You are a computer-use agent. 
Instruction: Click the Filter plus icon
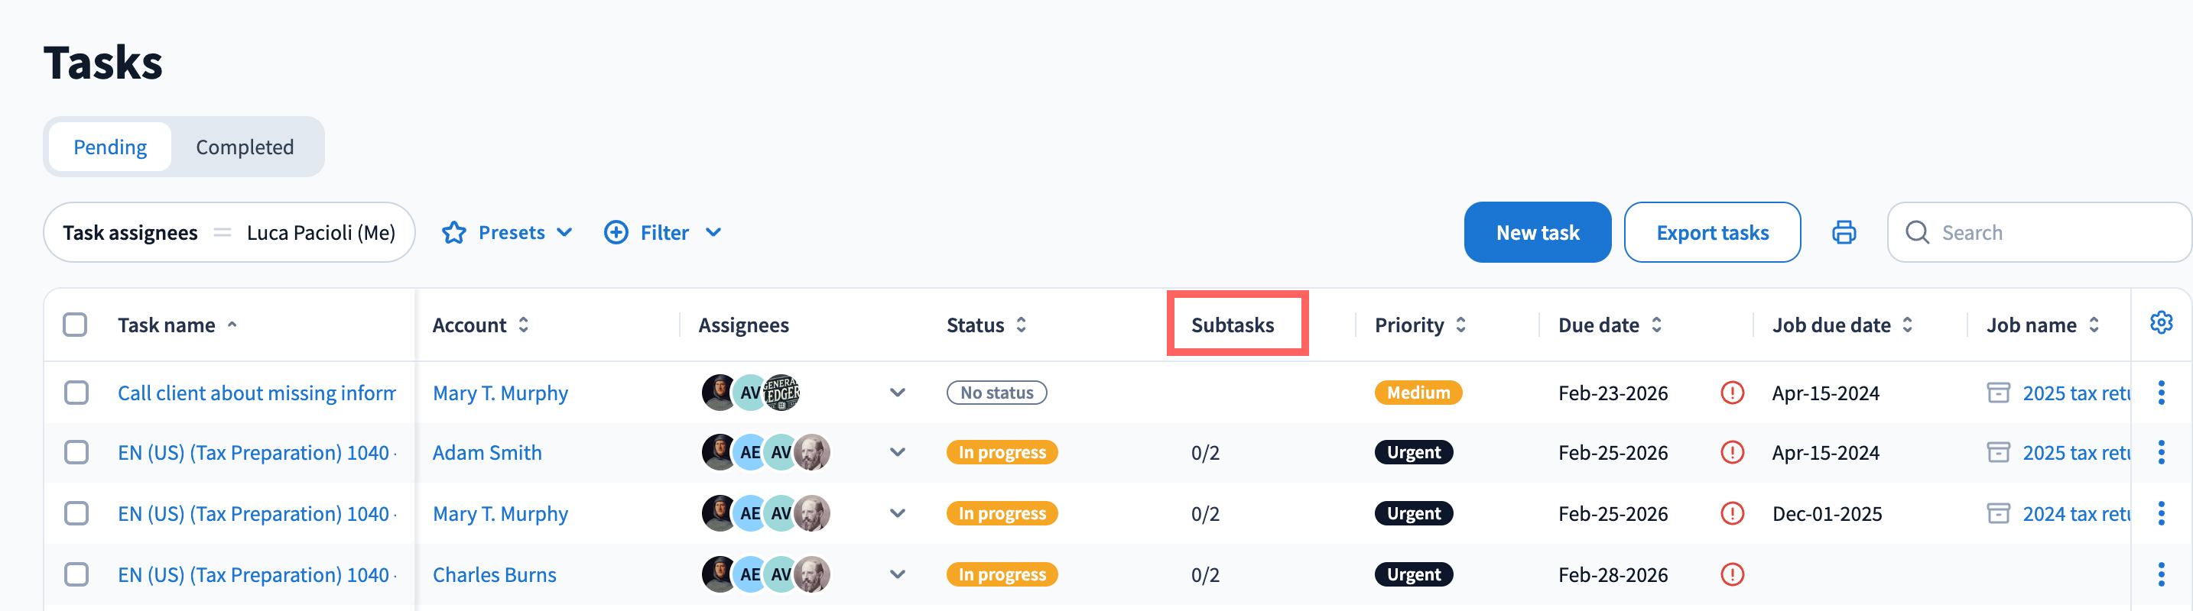pyautogui.click(x=616, y=232)
